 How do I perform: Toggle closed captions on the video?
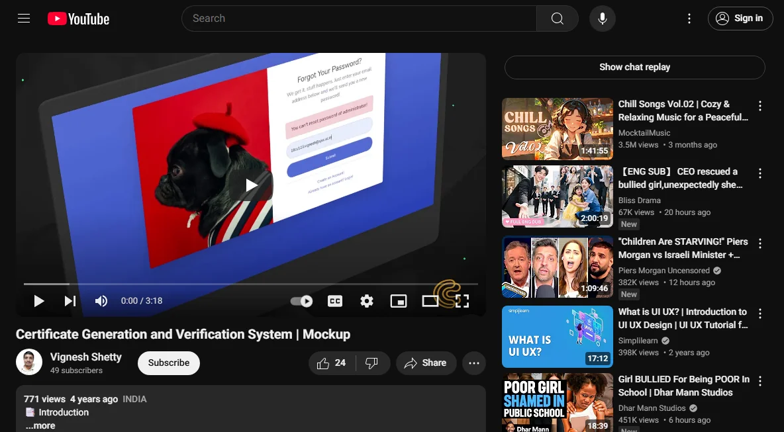pos(335,300)
